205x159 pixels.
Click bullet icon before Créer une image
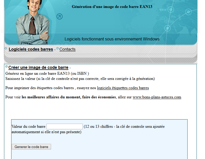(6, 67)
